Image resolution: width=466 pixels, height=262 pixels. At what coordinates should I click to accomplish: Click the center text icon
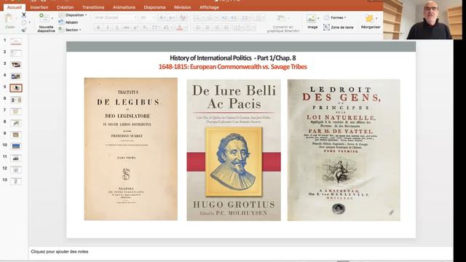(208, 28)
